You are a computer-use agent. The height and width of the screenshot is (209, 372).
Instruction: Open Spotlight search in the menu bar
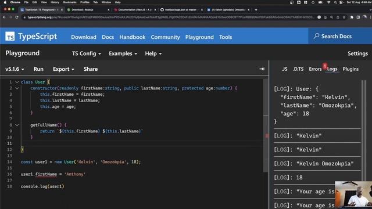point(335,2)
